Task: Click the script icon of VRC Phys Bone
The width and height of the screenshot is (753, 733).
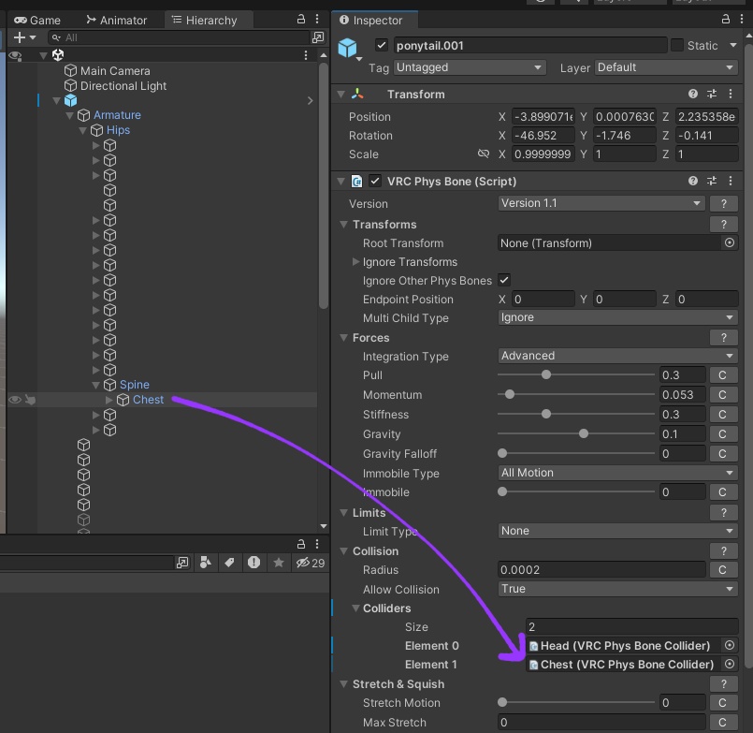Action: [356, 182]
